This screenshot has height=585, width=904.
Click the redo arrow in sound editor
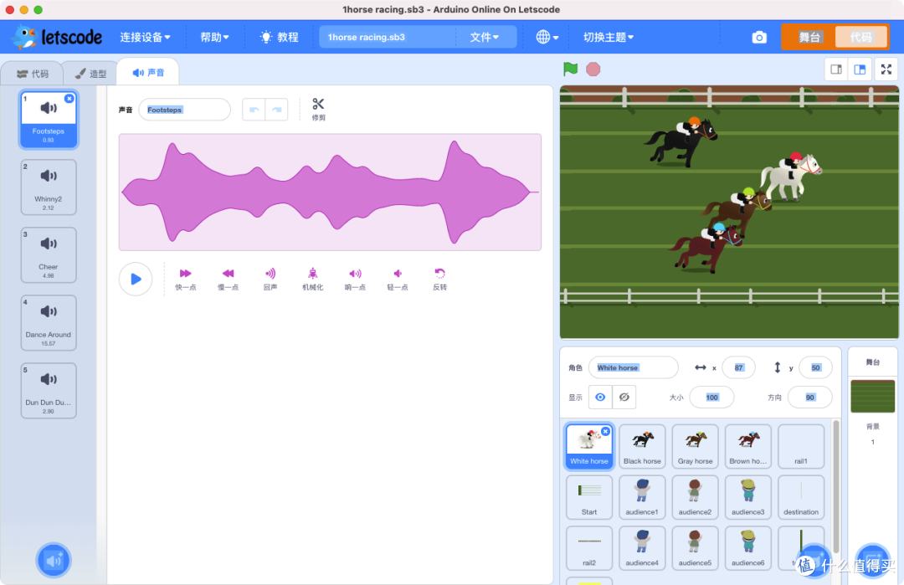tap(277, 110)
